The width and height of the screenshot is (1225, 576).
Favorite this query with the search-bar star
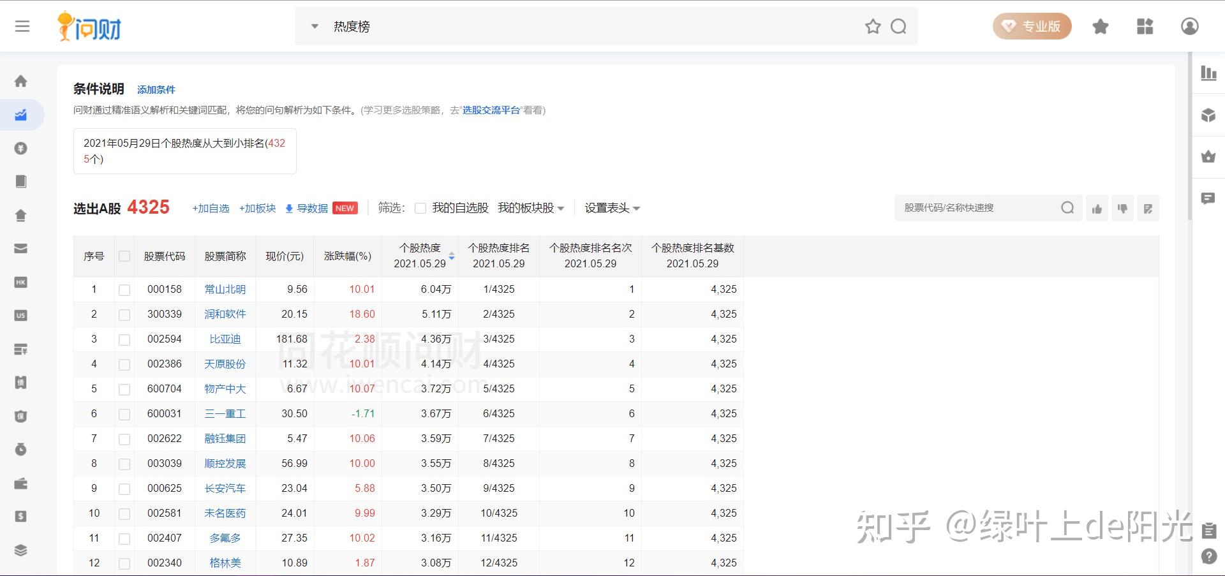(x=873, y=26)
